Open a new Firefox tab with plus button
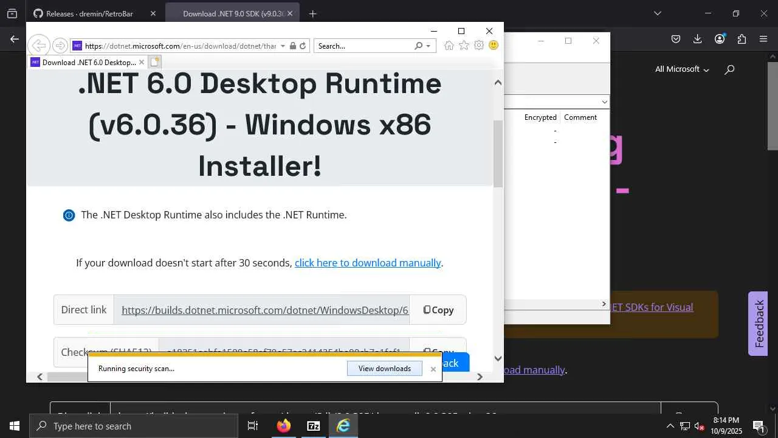This screenshot has width=778, height=438. coord(312,13)
